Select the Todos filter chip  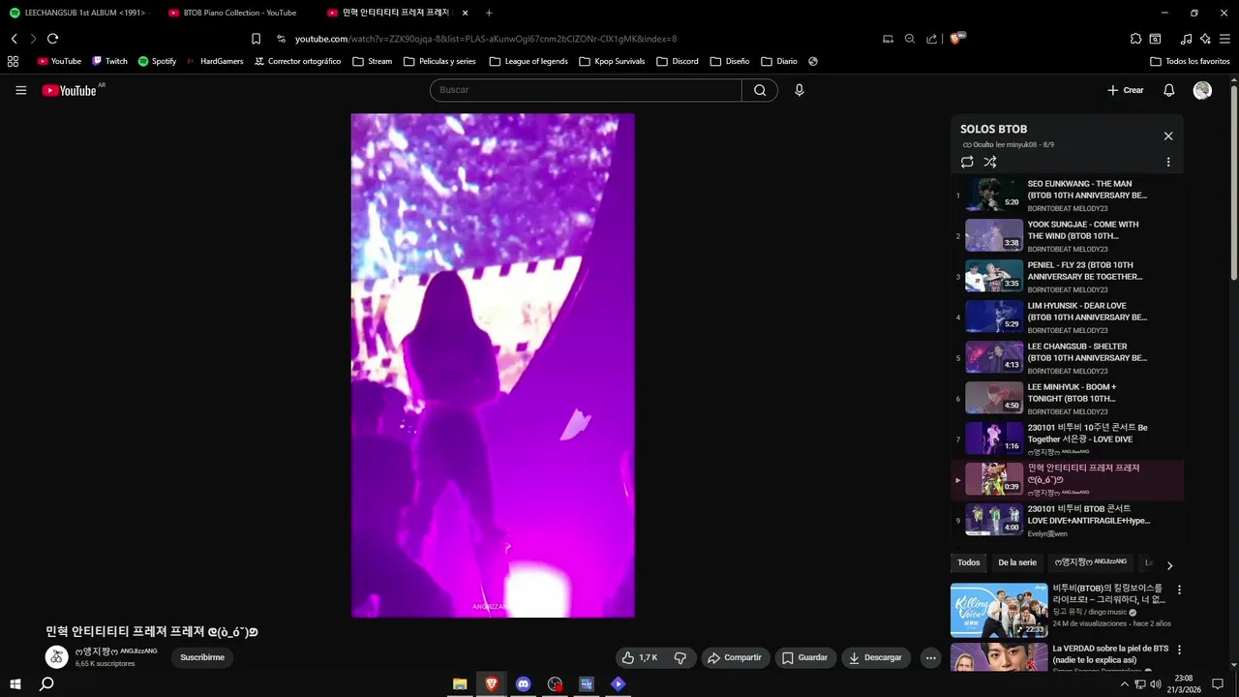tap(969, 562)
